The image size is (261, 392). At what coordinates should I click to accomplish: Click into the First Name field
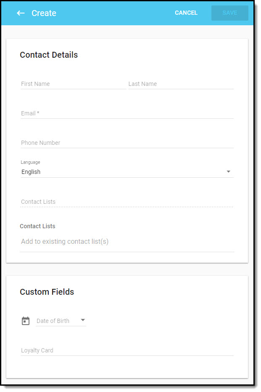click(x=71, y=84)
